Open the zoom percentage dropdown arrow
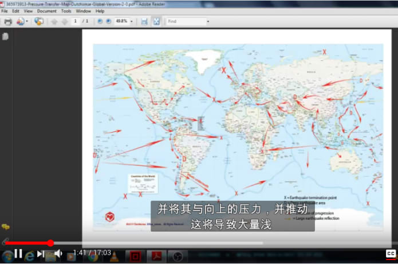Viewport: 398px width, 264px height. [132, 21]
